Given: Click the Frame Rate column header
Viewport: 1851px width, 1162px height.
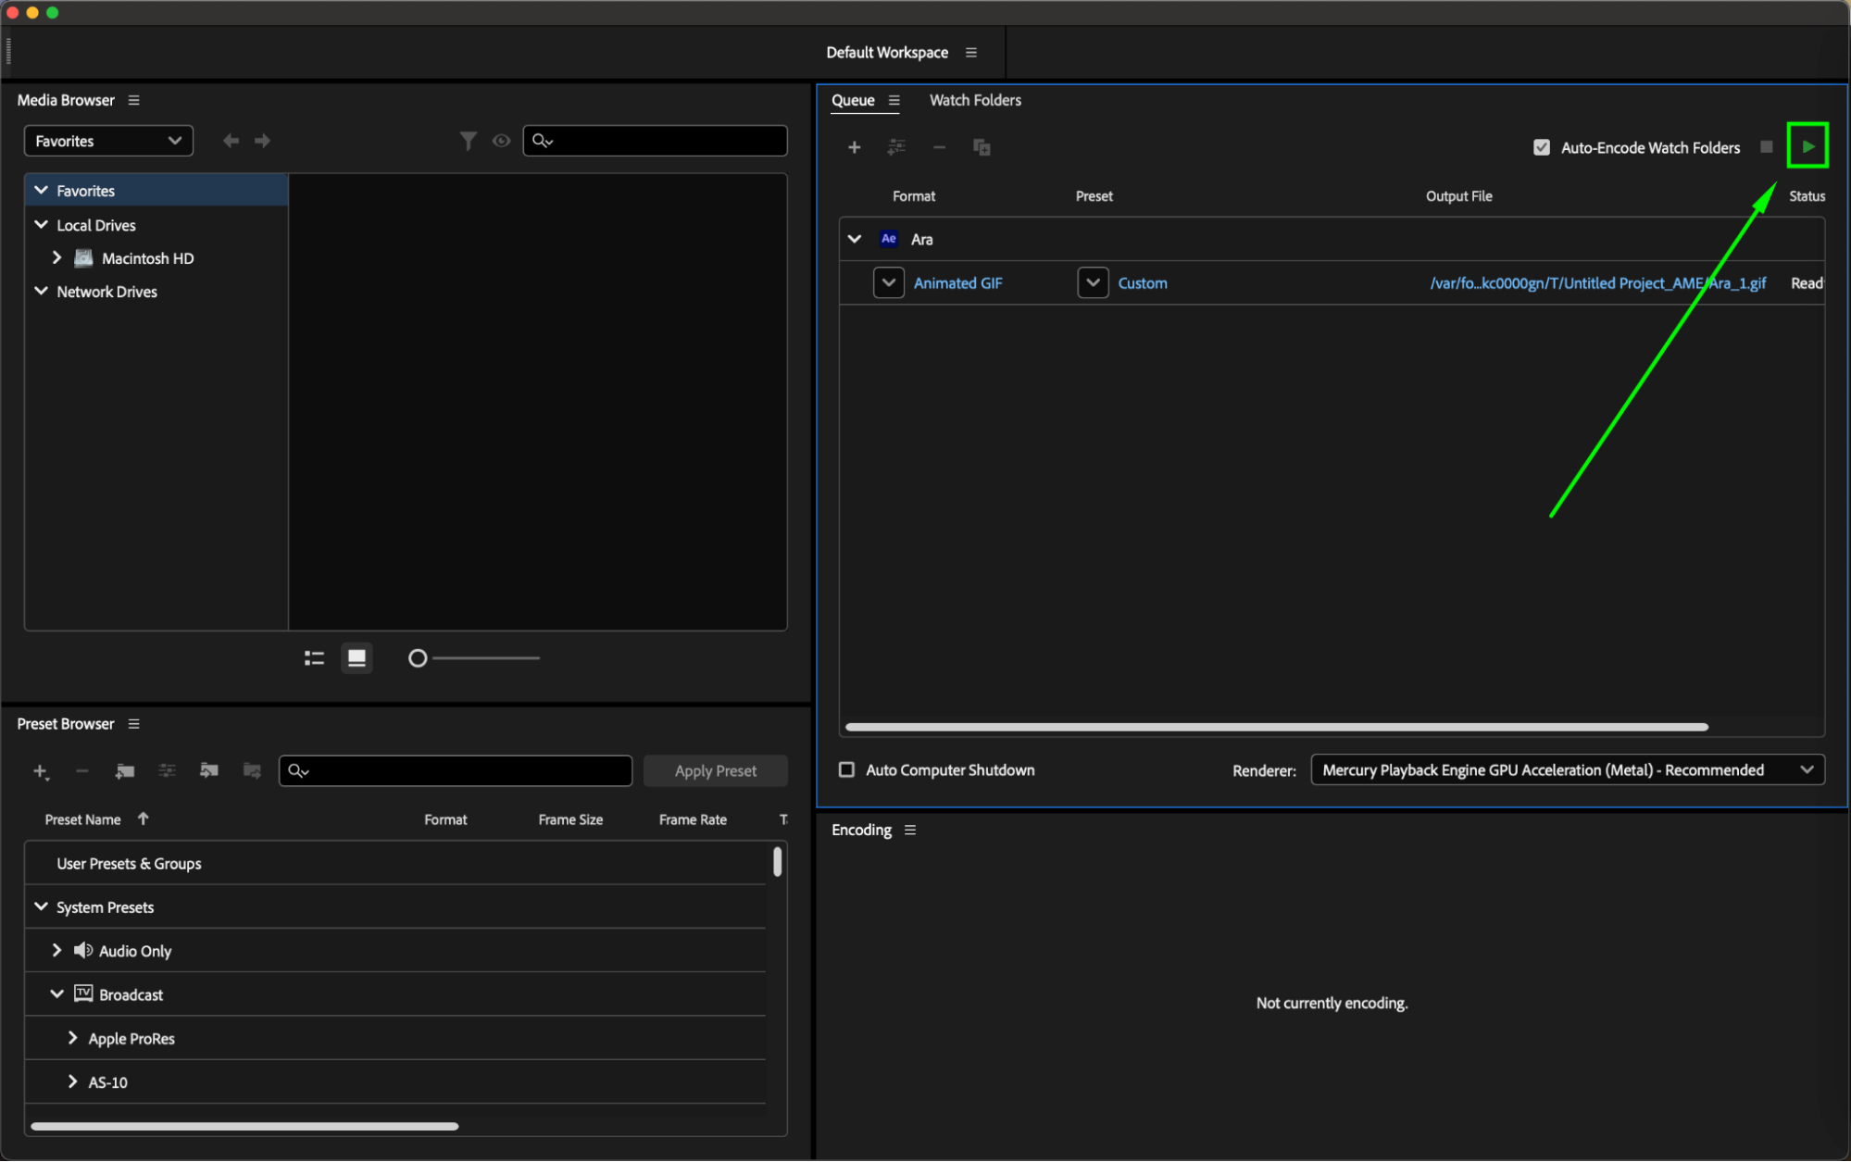Looking at the screenshot, I should pyautogui.click(x=693, y=820).
